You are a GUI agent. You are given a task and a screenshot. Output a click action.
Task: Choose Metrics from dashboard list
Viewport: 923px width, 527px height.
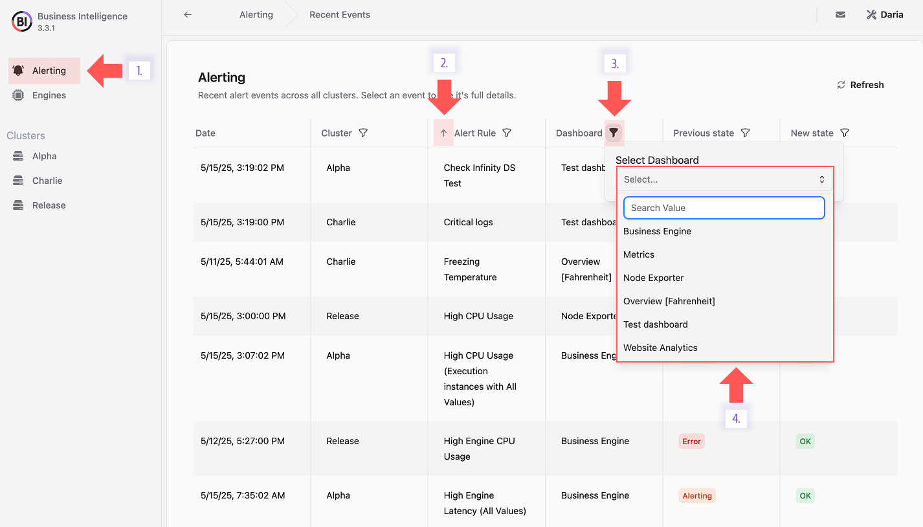[725, 254]
